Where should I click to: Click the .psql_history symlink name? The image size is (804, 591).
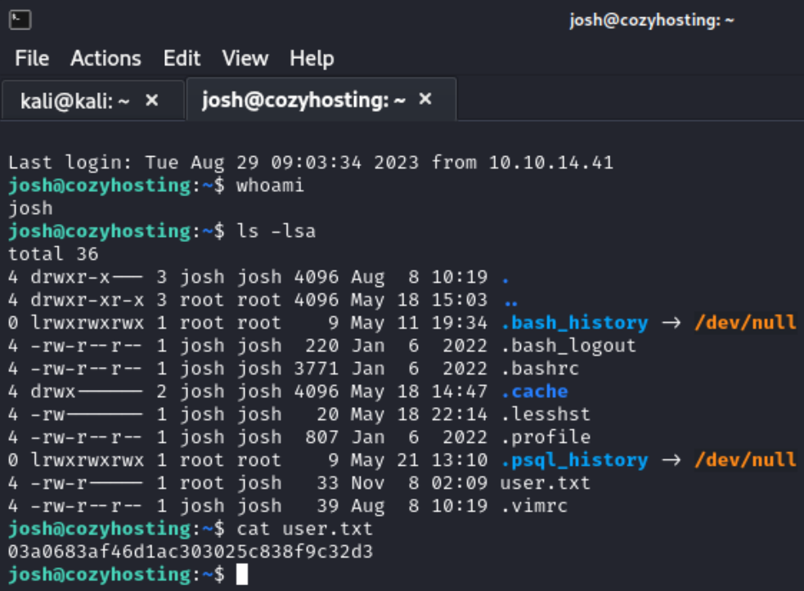click(574, 459)
